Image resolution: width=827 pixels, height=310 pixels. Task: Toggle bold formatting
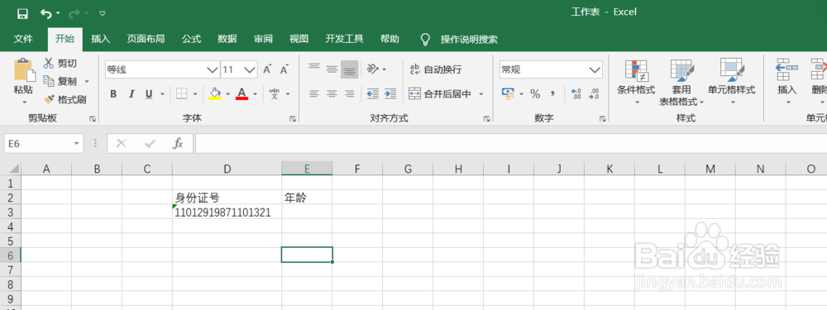click(x=113, y=94)
